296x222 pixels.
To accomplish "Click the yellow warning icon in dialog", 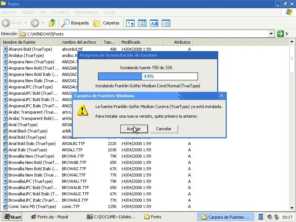I will 83,110.
